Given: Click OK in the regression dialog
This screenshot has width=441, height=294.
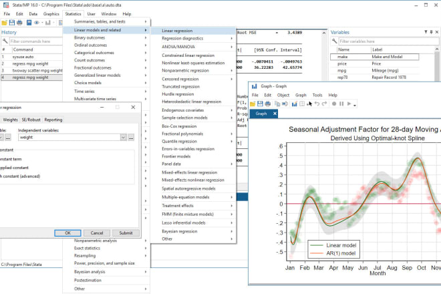Looking at the screenshot, I should (67, 233).
